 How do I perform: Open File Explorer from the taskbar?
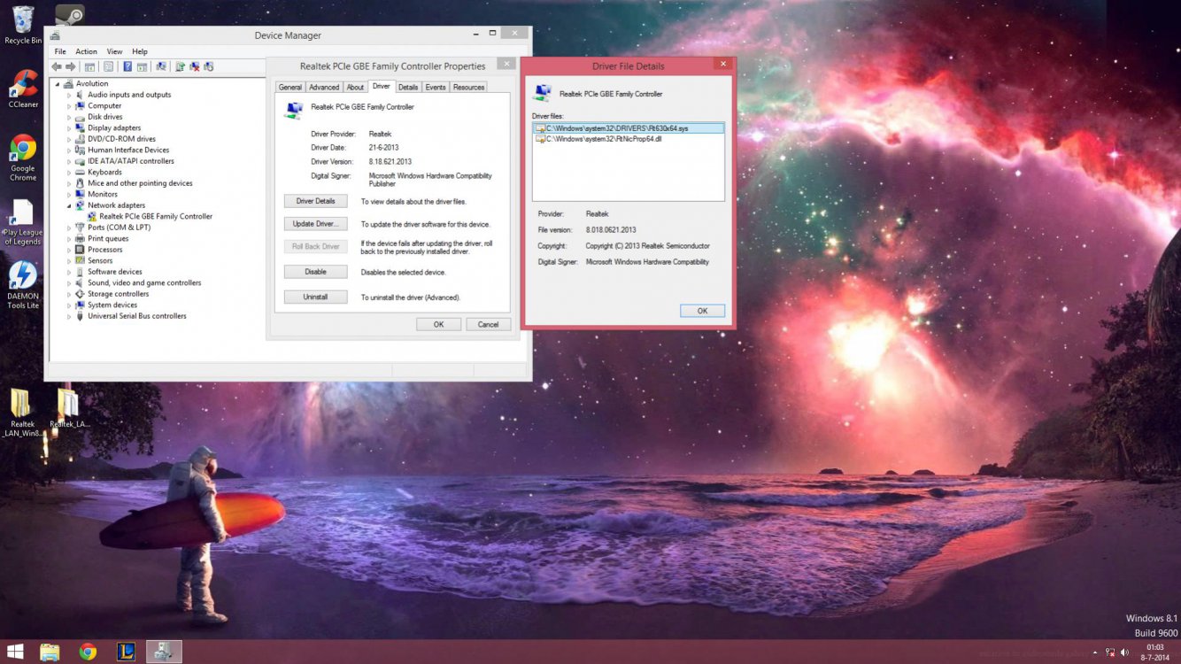coord(50,652)
